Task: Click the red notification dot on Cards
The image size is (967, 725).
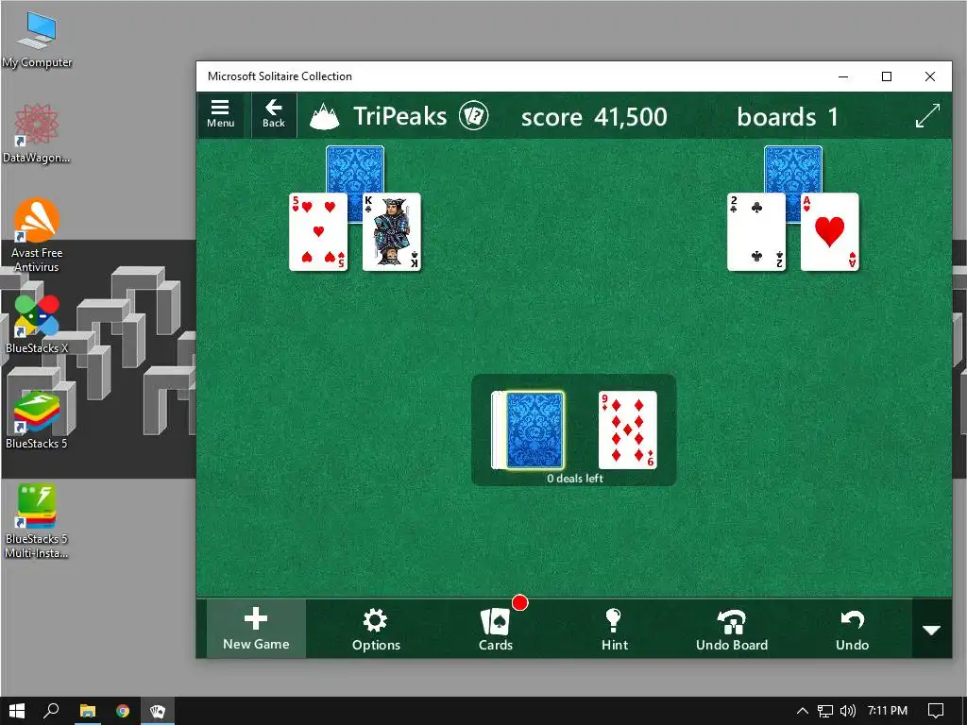Action: pos(520,603)
